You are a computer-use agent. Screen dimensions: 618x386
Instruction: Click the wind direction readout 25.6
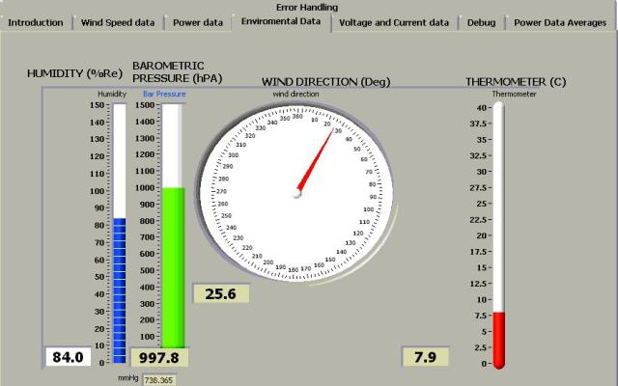(x=221, y=293)
